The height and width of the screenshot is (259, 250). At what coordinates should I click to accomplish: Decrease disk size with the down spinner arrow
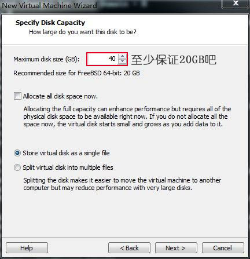(x=122, y=61)
